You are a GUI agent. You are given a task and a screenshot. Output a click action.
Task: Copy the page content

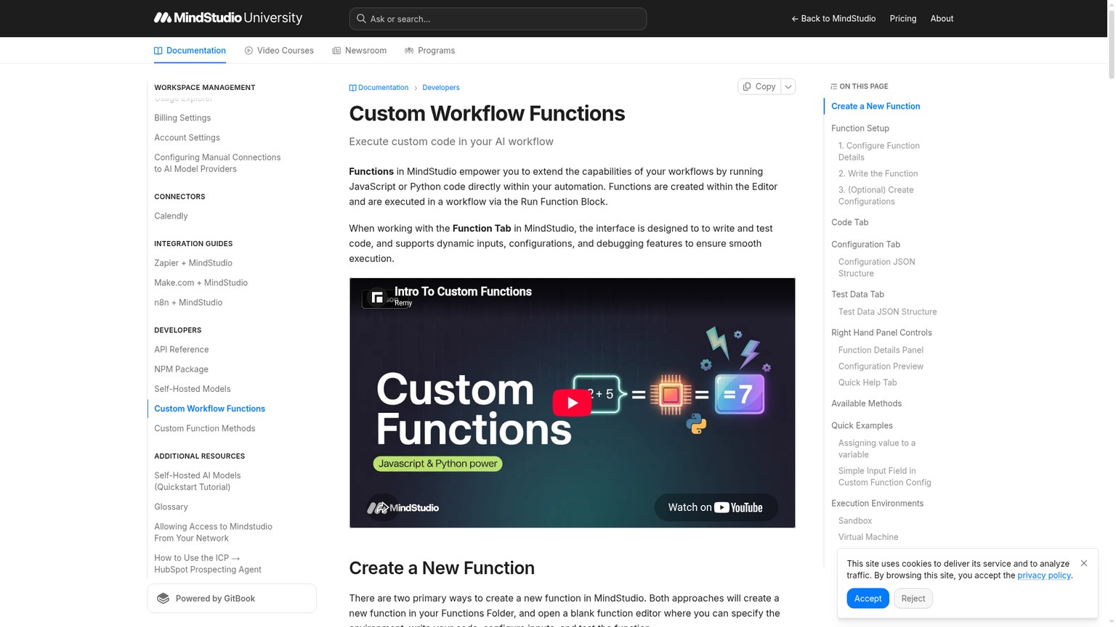point(759,86)
